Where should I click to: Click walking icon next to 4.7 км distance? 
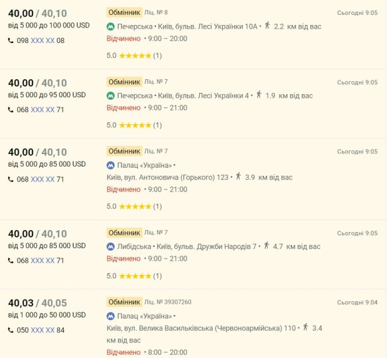(x=267, y=246)
